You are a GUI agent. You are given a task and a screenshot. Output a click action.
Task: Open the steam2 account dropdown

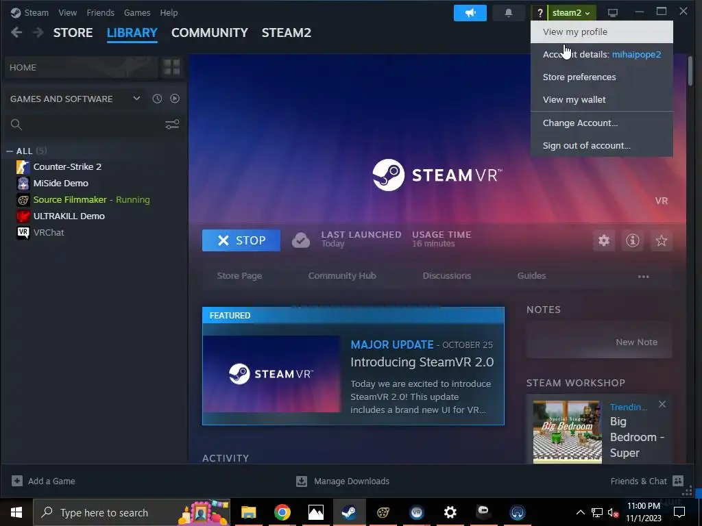571,13
